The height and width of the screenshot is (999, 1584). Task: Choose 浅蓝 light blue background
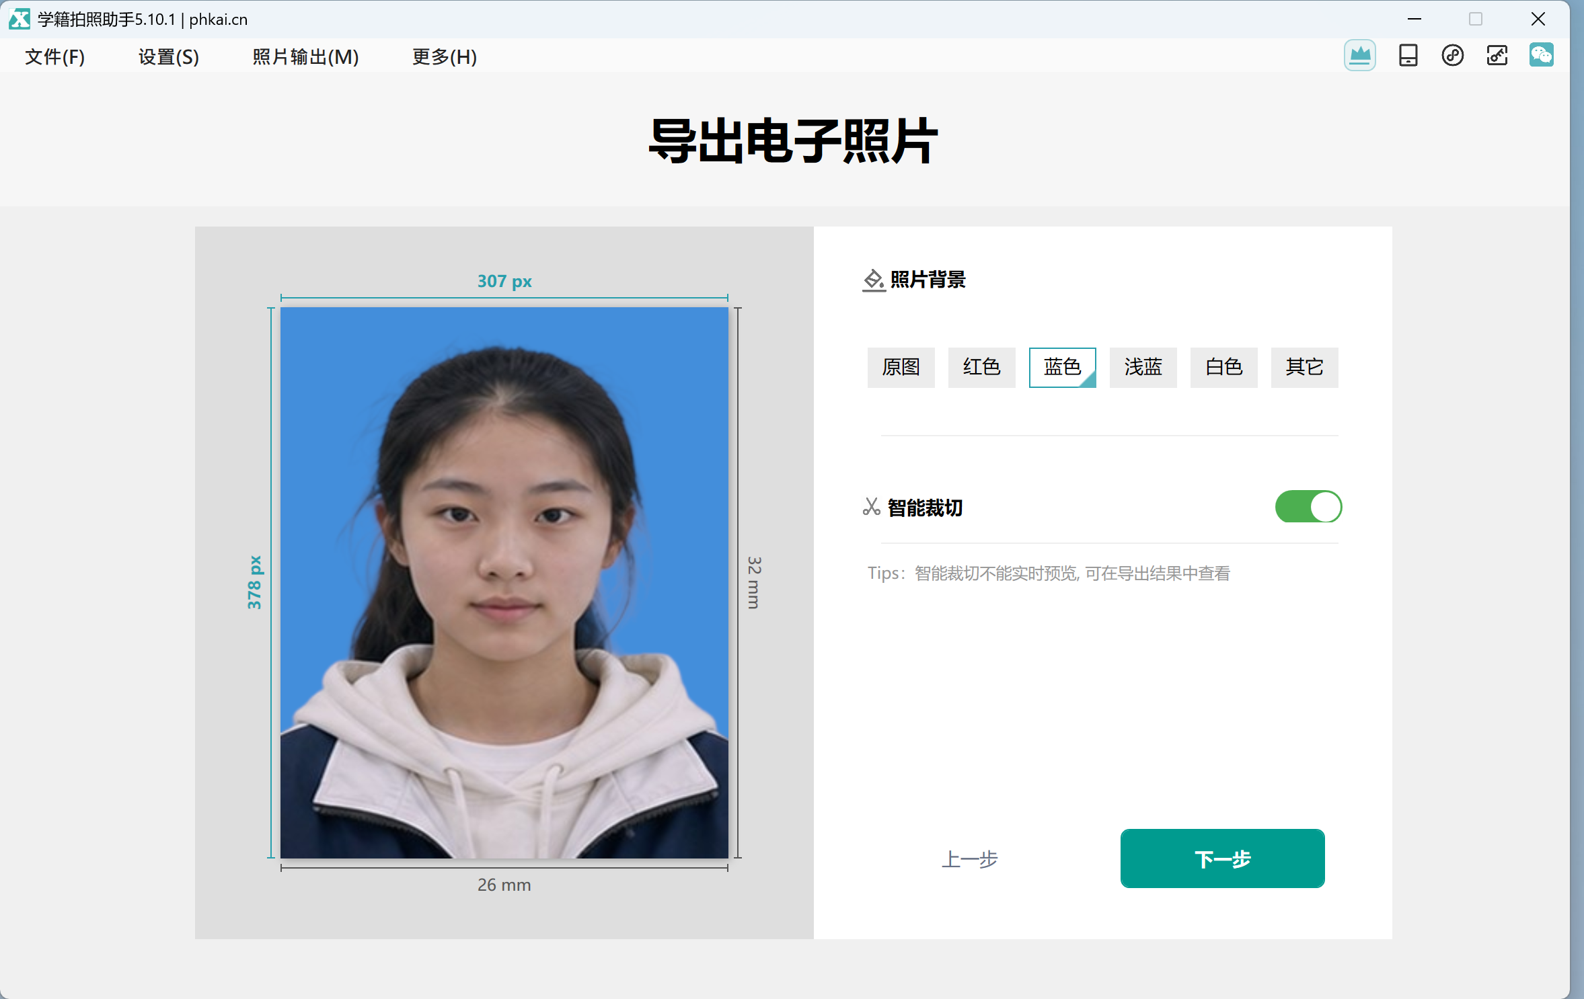(x=1143, y=367)
